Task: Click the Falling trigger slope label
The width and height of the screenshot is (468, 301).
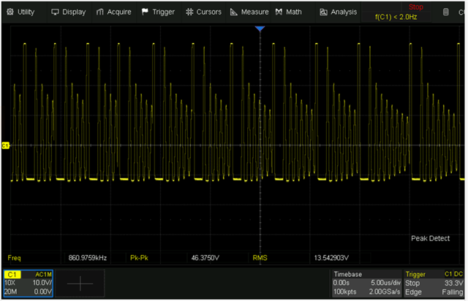Action: tap(452, 292)
